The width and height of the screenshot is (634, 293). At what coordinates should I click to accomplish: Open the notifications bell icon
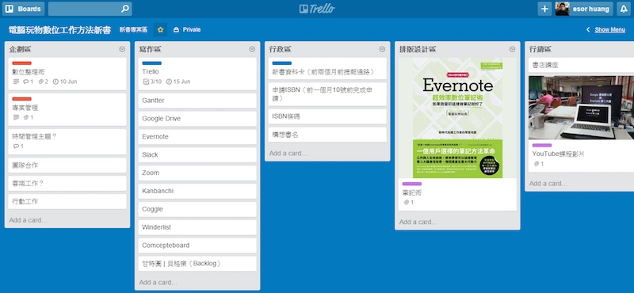pyautogui.click(x=624, y=9)
